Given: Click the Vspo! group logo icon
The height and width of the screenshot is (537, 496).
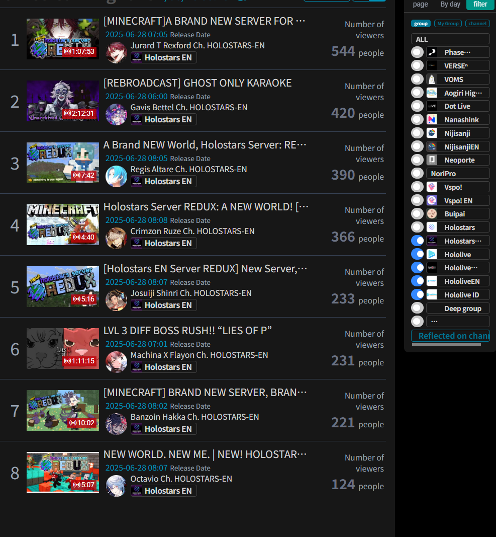Looking at the screenshot, I should [x=432, y=187].
